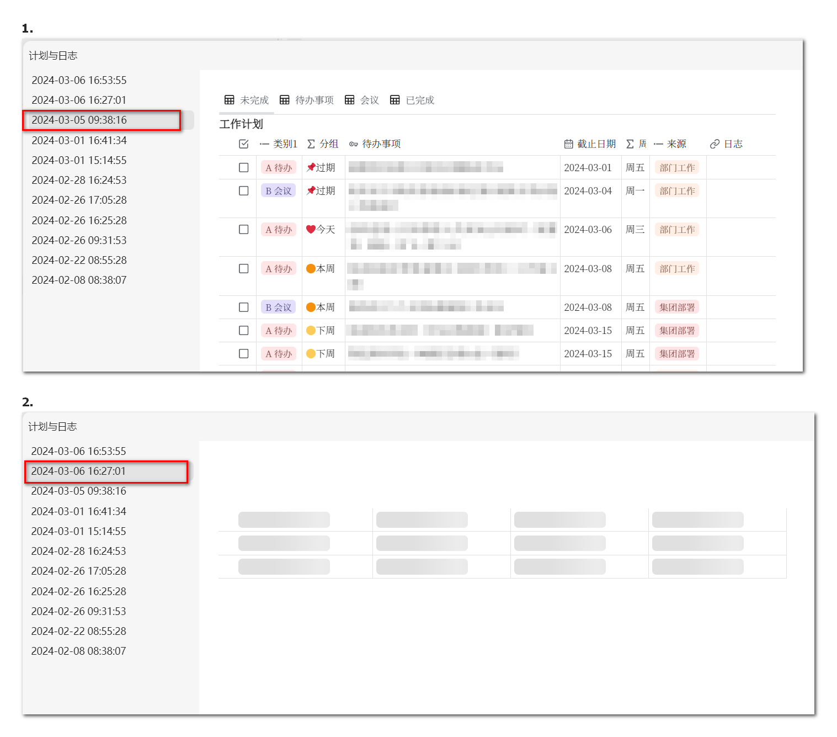The image size is (837, 737).
Task: Click the text icon of the 来源 column header
Action: (x=658, y=144)
